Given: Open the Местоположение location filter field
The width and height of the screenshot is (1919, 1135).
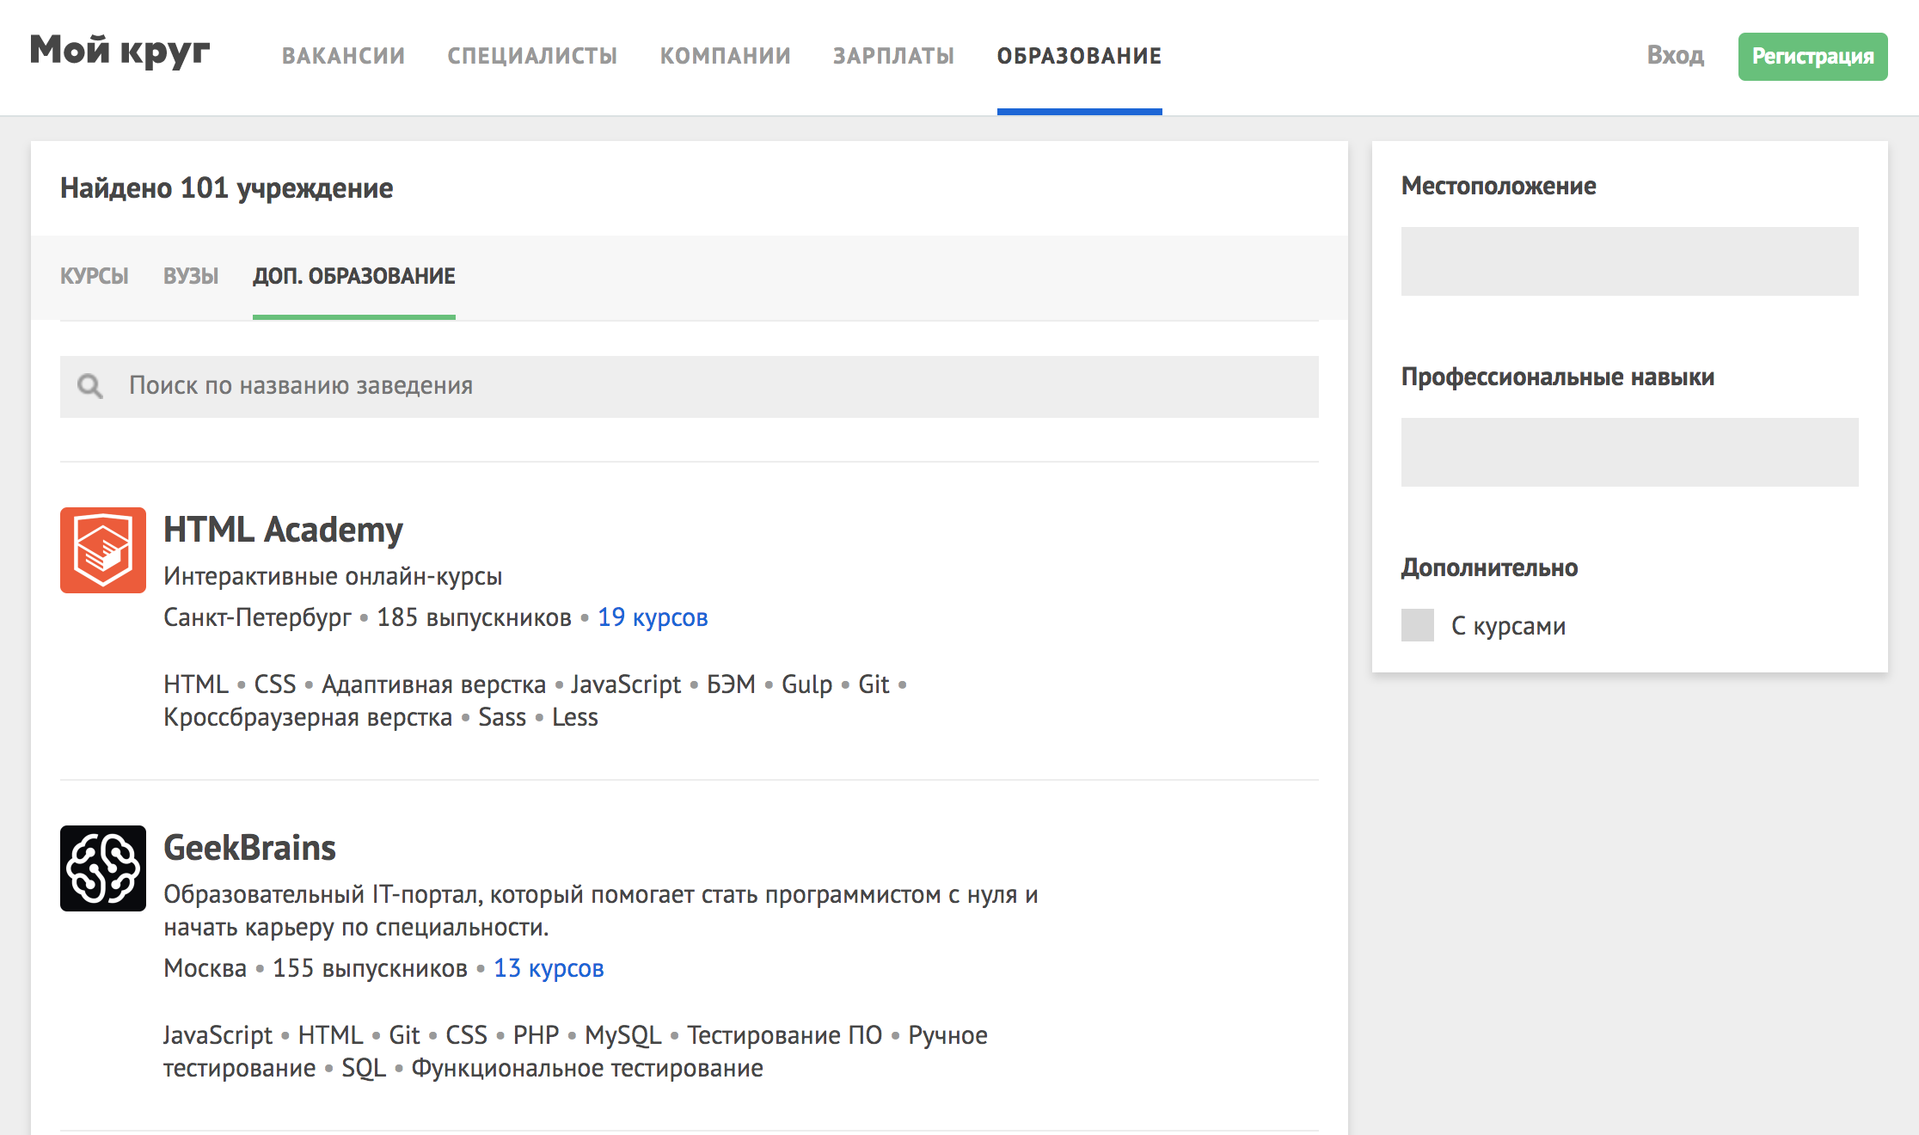Looking at the screenshot, I should click(x=1628, y=261).
